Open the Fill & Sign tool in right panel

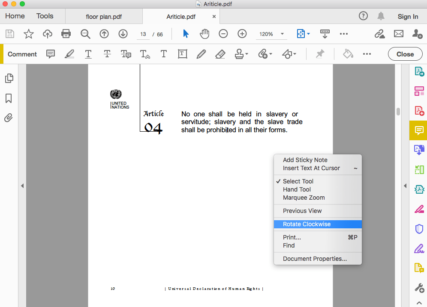(419, 248)
